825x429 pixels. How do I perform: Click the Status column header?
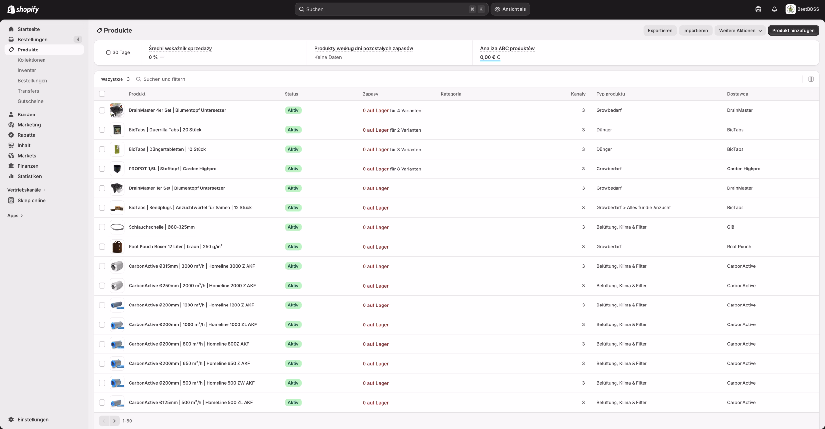point(291,94)
